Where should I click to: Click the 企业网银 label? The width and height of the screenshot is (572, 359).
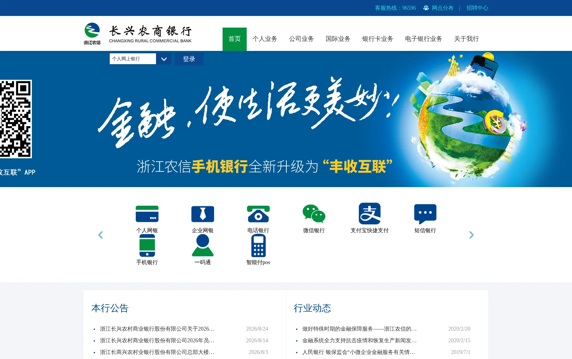[x=203, y=231]
